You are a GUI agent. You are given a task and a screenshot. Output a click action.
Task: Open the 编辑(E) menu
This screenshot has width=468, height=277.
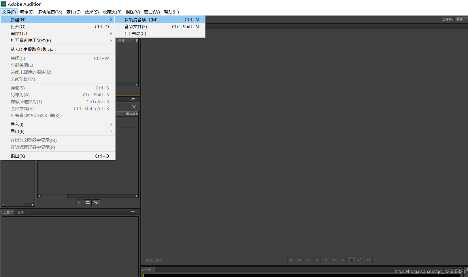click(x=27, y=12)
